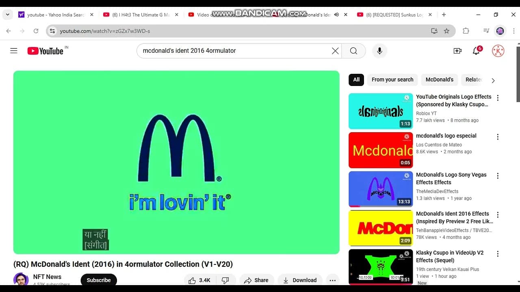Viewport: 520px width, 292px height.
Task: Click the video title RQ McDonald's Ident
Action: (123, 264)
